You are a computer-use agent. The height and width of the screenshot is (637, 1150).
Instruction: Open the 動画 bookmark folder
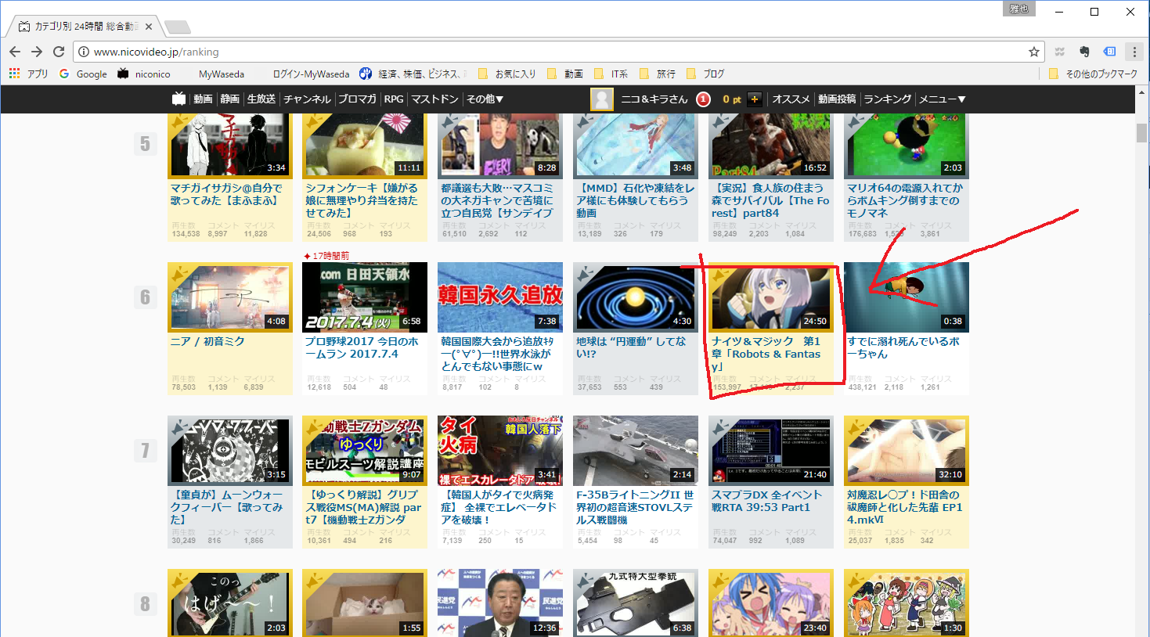coord(565,74)
